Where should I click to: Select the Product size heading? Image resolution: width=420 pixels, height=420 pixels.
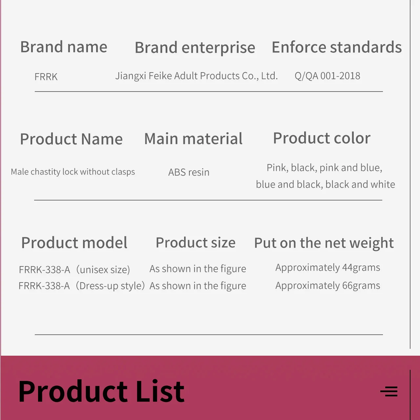coord(196,243)
